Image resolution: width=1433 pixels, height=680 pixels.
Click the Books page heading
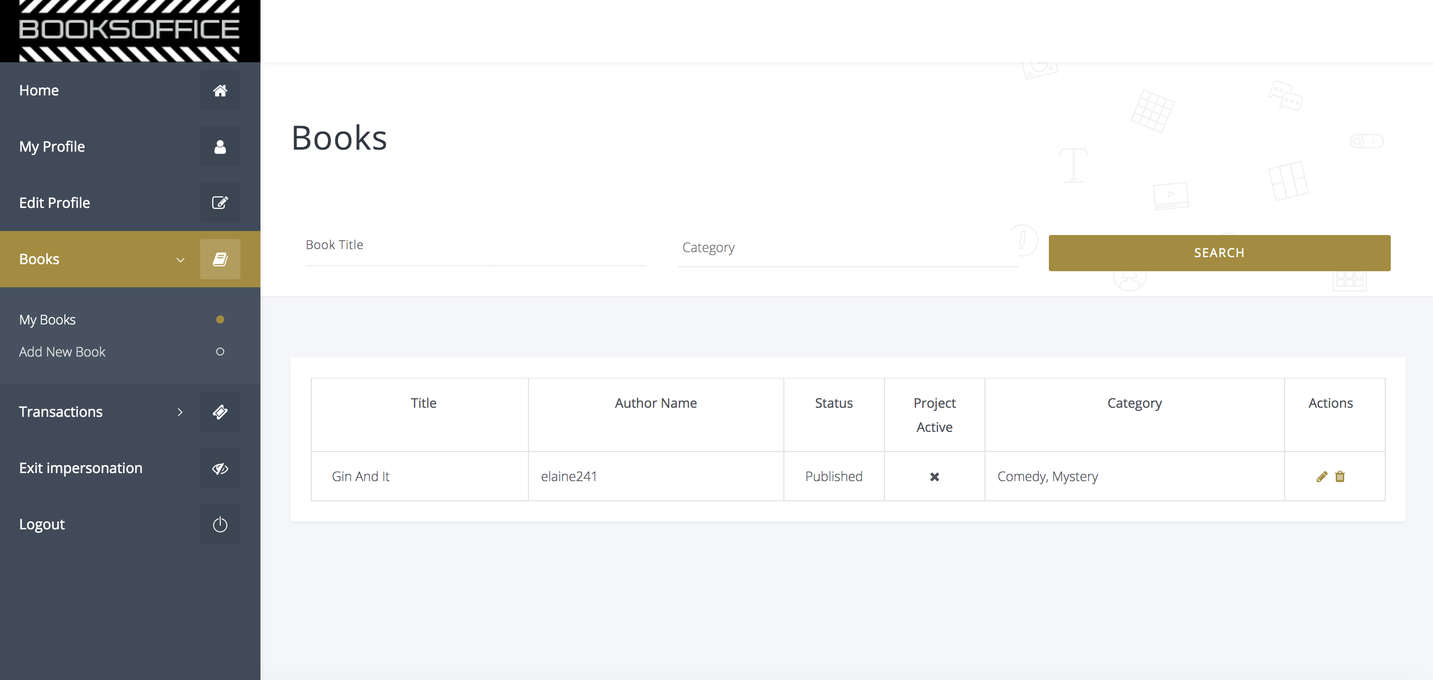339,138
